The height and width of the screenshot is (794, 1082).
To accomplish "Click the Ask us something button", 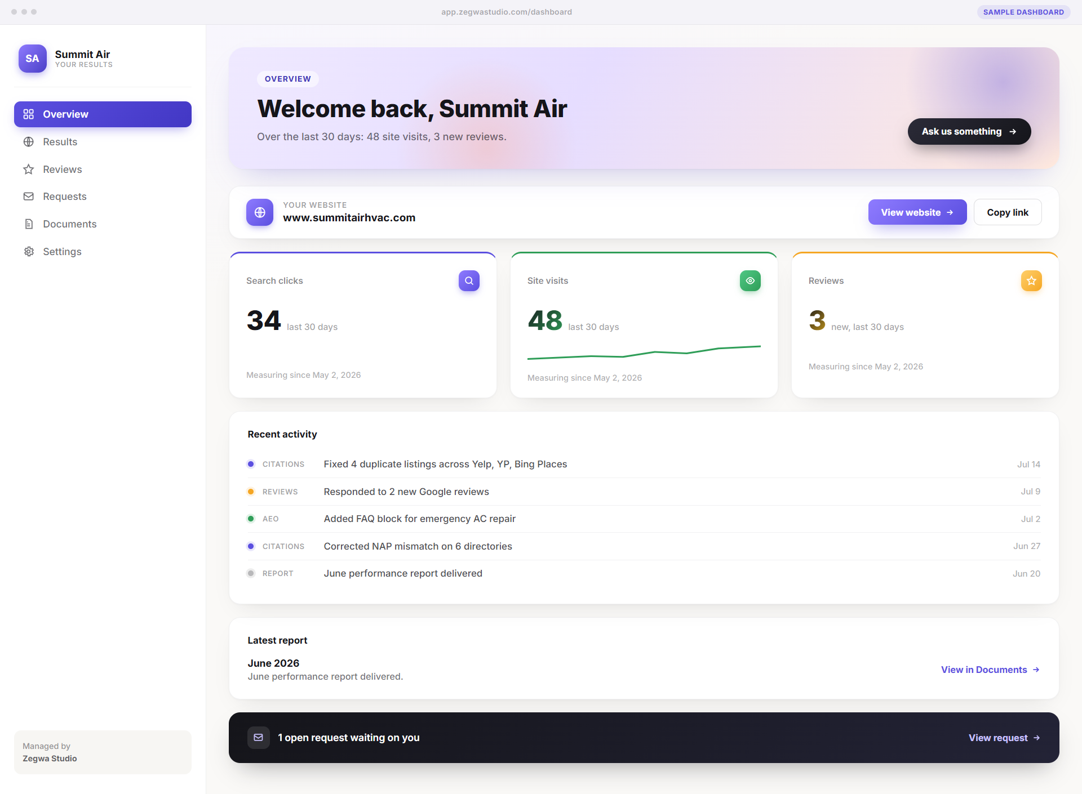I will (969, 131).
